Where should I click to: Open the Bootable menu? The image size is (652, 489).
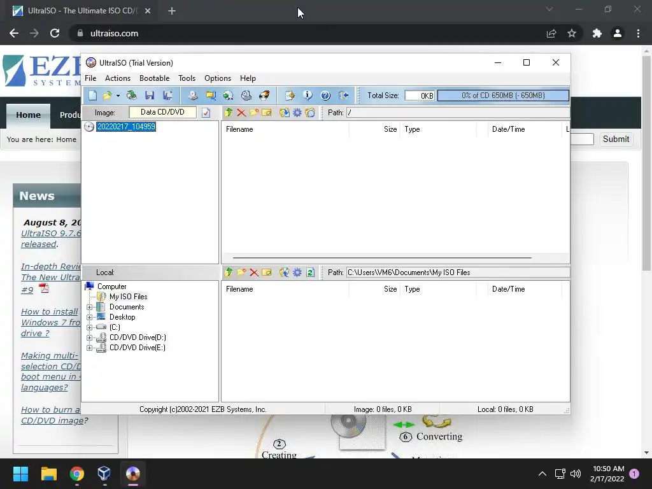(x=154, y=78)
